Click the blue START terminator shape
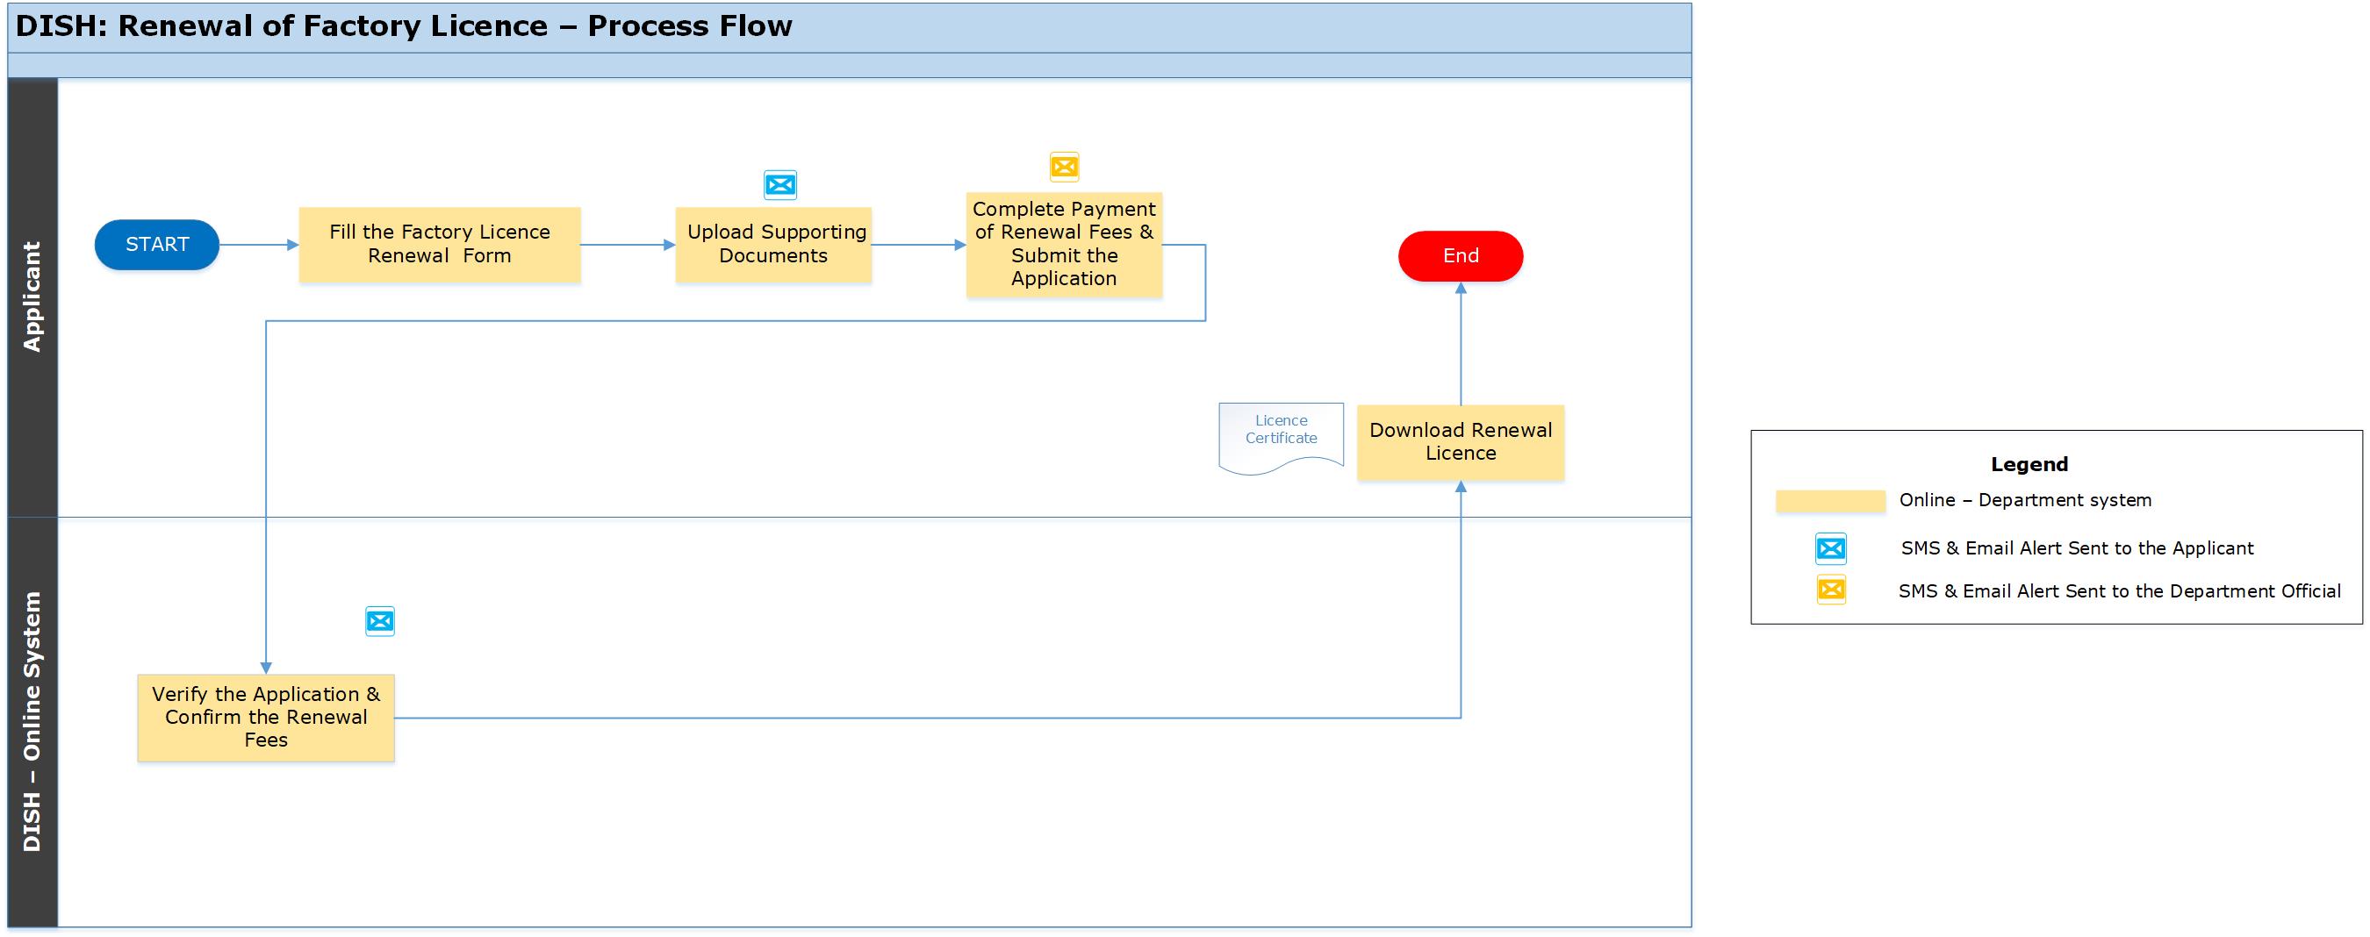 pos(156,245)
